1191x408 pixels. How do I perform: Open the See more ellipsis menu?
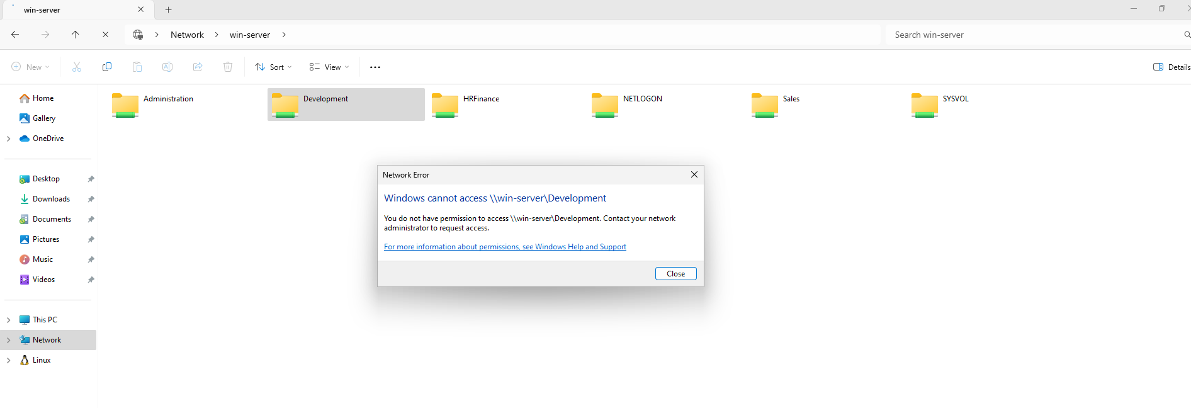coord(375,67)
